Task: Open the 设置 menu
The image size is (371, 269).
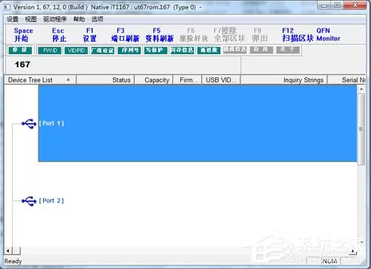Action: (x=13, y=19)
